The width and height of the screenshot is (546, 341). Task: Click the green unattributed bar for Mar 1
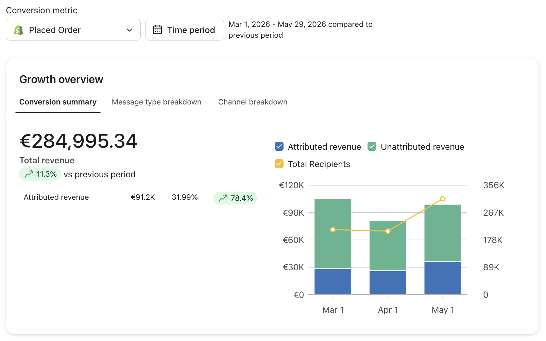[x=333, y=233]
